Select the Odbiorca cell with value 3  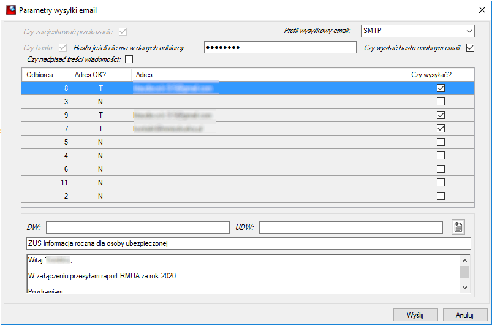coord(45,102)
